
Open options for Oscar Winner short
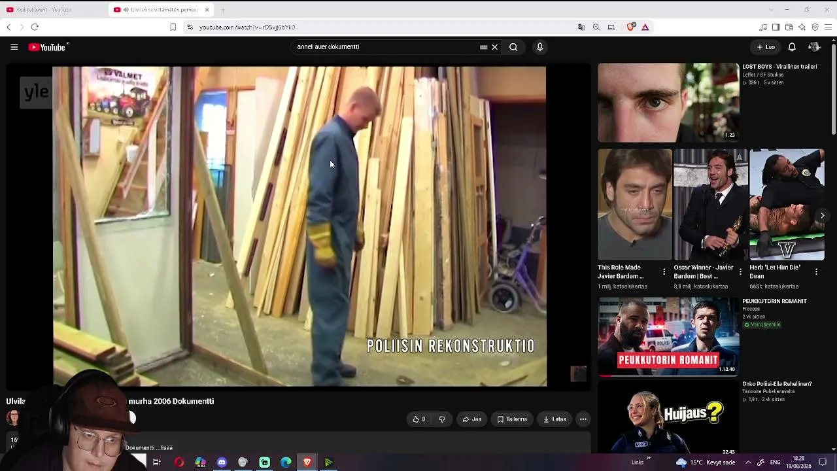[740, 271]
